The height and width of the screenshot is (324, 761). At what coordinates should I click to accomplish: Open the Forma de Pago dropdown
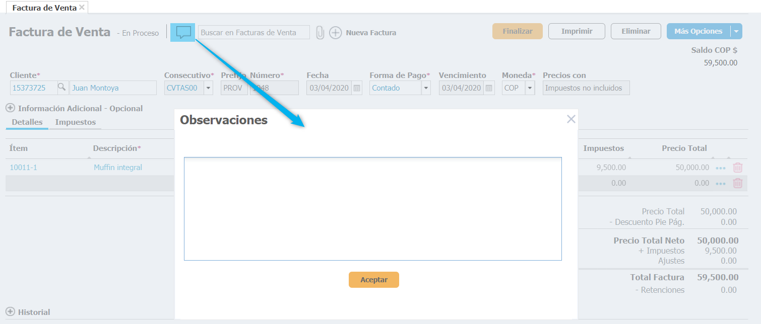[426, 88]
